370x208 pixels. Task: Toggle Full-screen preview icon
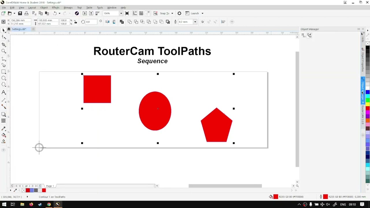pyautogui.click(x=127, y=13)
